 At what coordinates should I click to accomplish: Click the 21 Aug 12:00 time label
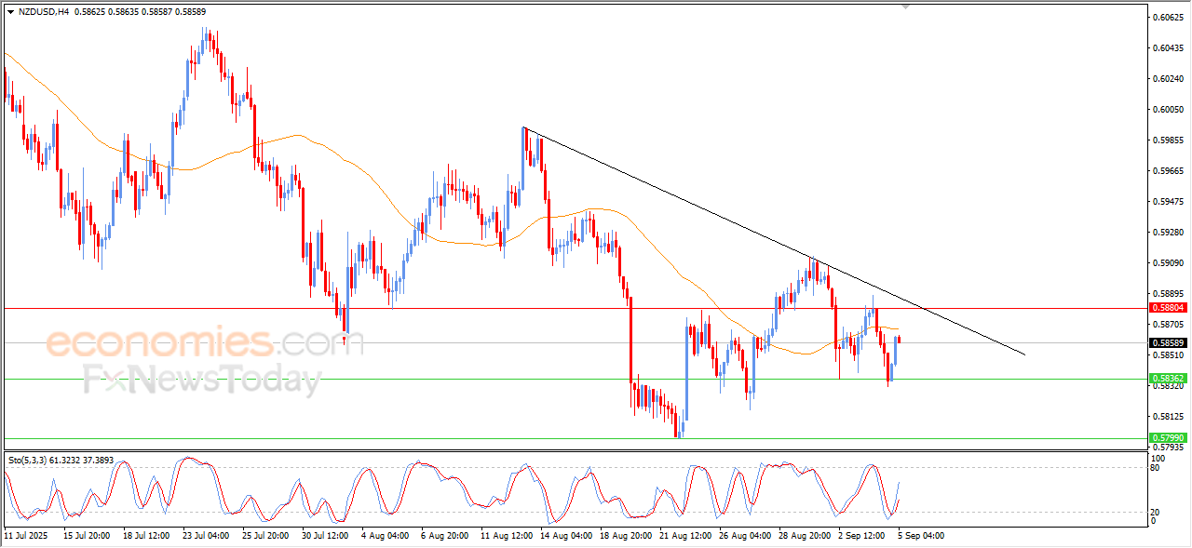[x=684, y=536]
